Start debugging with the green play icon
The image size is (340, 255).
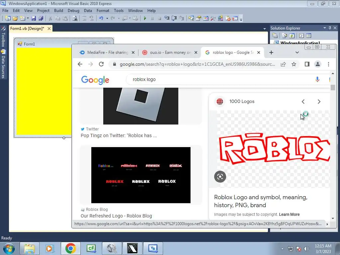[x=145, y=19]
